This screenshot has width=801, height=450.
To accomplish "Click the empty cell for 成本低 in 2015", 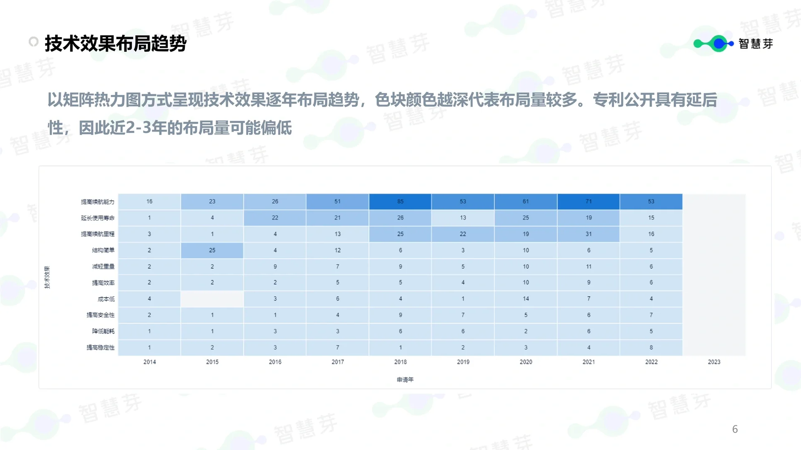I will [212, 299].
